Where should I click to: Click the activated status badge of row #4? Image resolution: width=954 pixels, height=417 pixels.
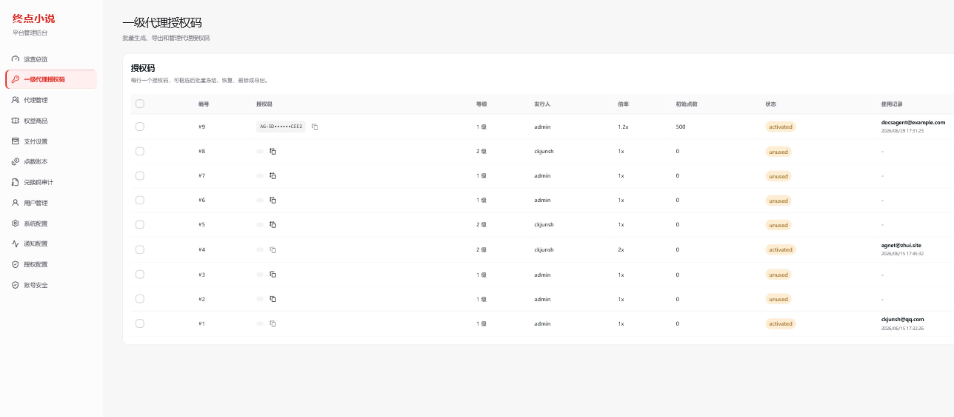point(780,250)
